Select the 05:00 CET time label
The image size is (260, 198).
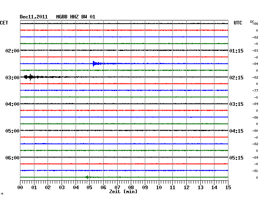(x=12, y=131)
